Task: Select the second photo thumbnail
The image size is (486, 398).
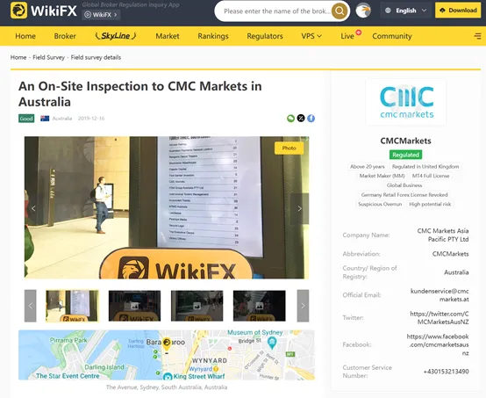Action: [134, 306]
